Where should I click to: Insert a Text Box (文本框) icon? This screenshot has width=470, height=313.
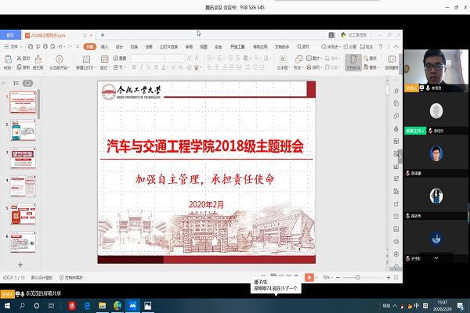pos(283,59)
